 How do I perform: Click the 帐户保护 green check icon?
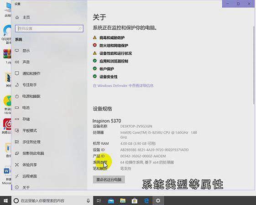coord(95,68)
